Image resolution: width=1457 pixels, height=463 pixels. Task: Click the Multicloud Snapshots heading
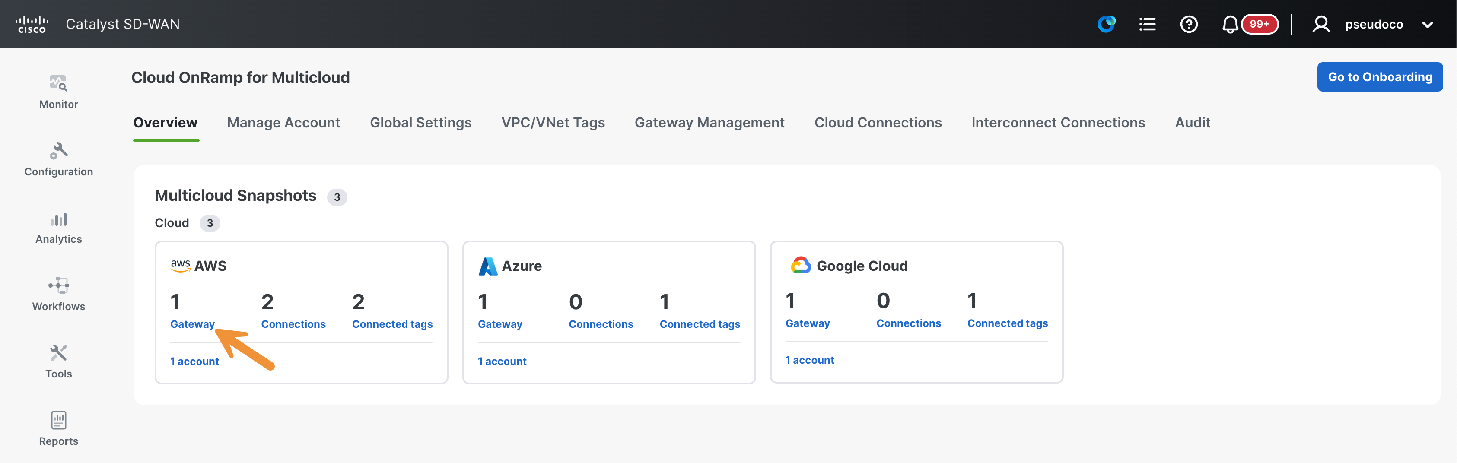click(235, 196)
